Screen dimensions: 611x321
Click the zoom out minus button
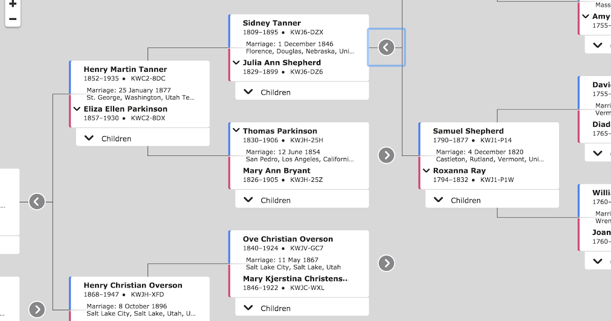pyautogui.click(x=13, y=19)
